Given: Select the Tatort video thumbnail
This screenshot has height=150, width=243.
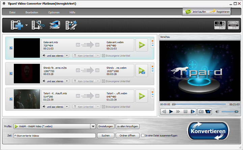Looking at the screenshot, I should pyautogui.click(x=27, y=99).
